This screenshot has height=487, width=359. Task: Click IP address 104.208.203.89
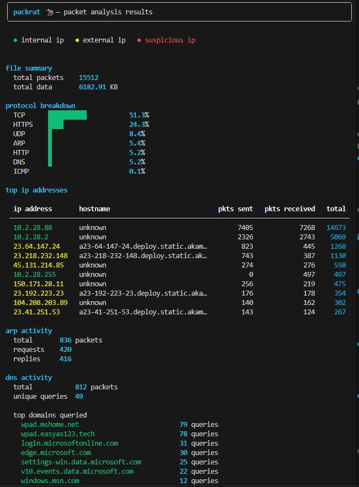coord(40,302)
